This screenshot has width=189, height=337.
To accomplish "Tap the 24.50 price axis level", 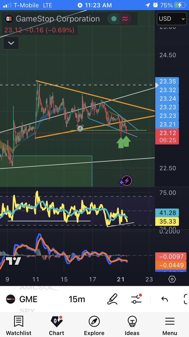I will [x=168, y=55].
